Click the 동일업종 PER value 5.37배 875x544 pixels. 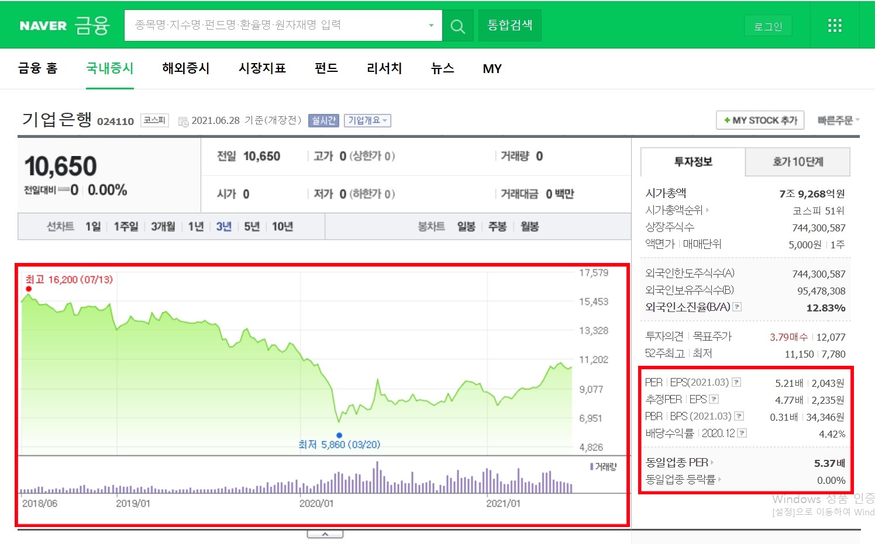(x=829, y=463)
